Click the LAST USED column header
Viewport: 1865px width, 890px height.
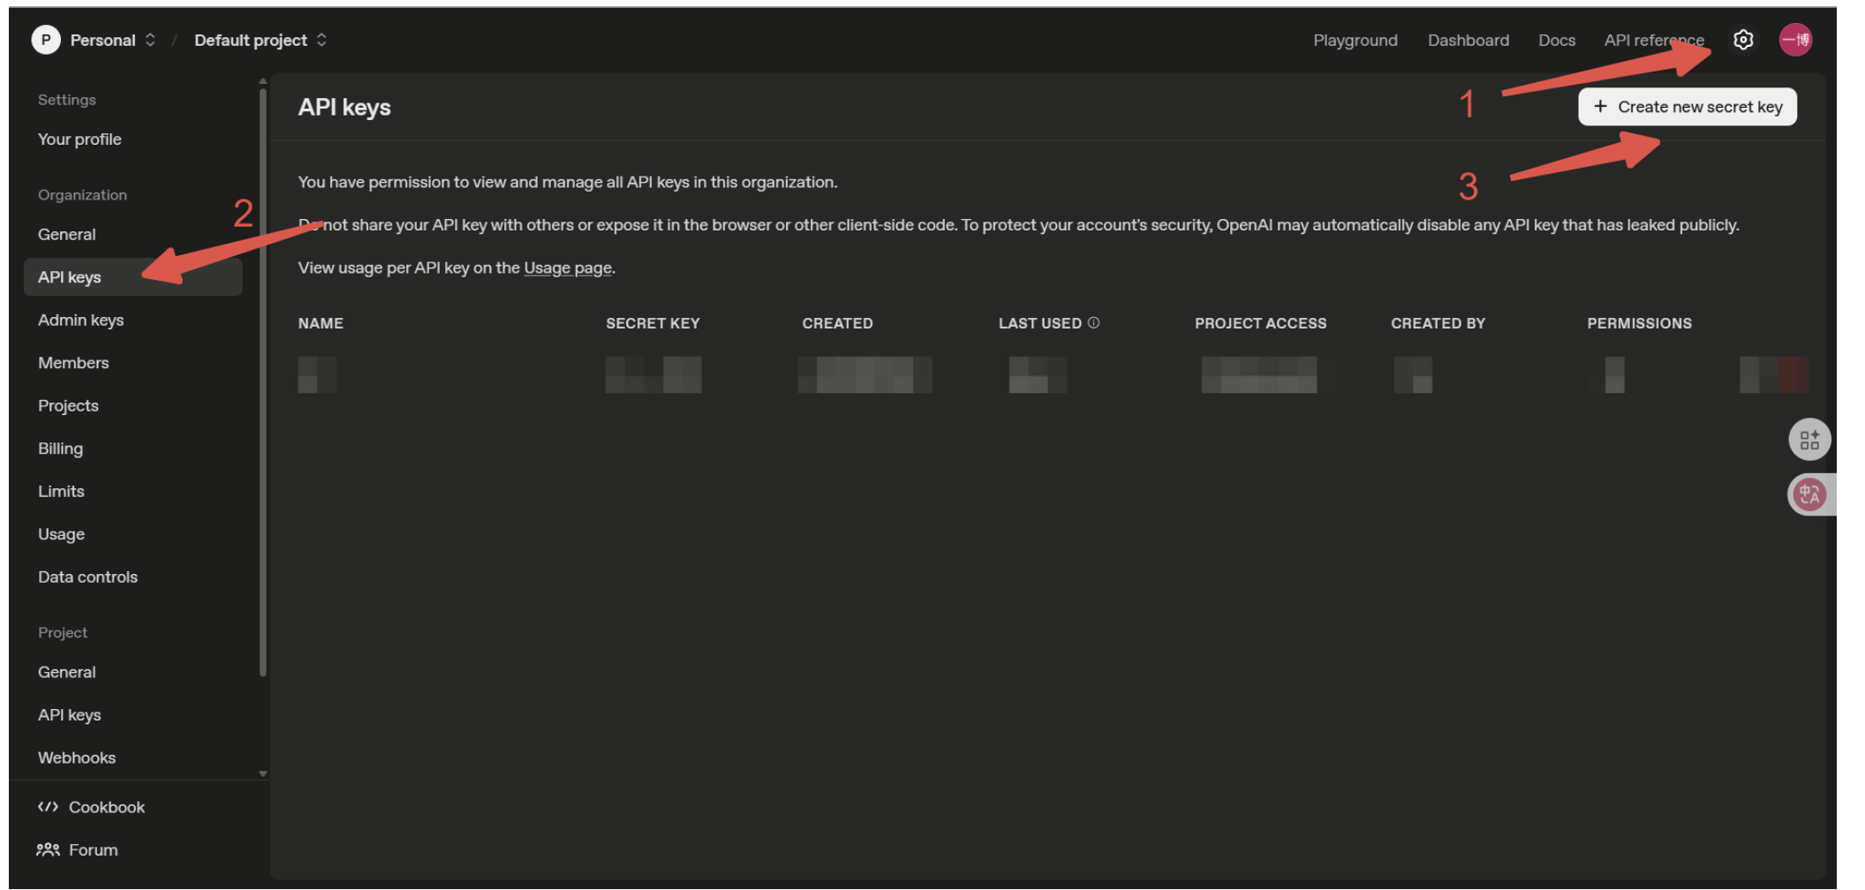click(x=1039, y=323)
